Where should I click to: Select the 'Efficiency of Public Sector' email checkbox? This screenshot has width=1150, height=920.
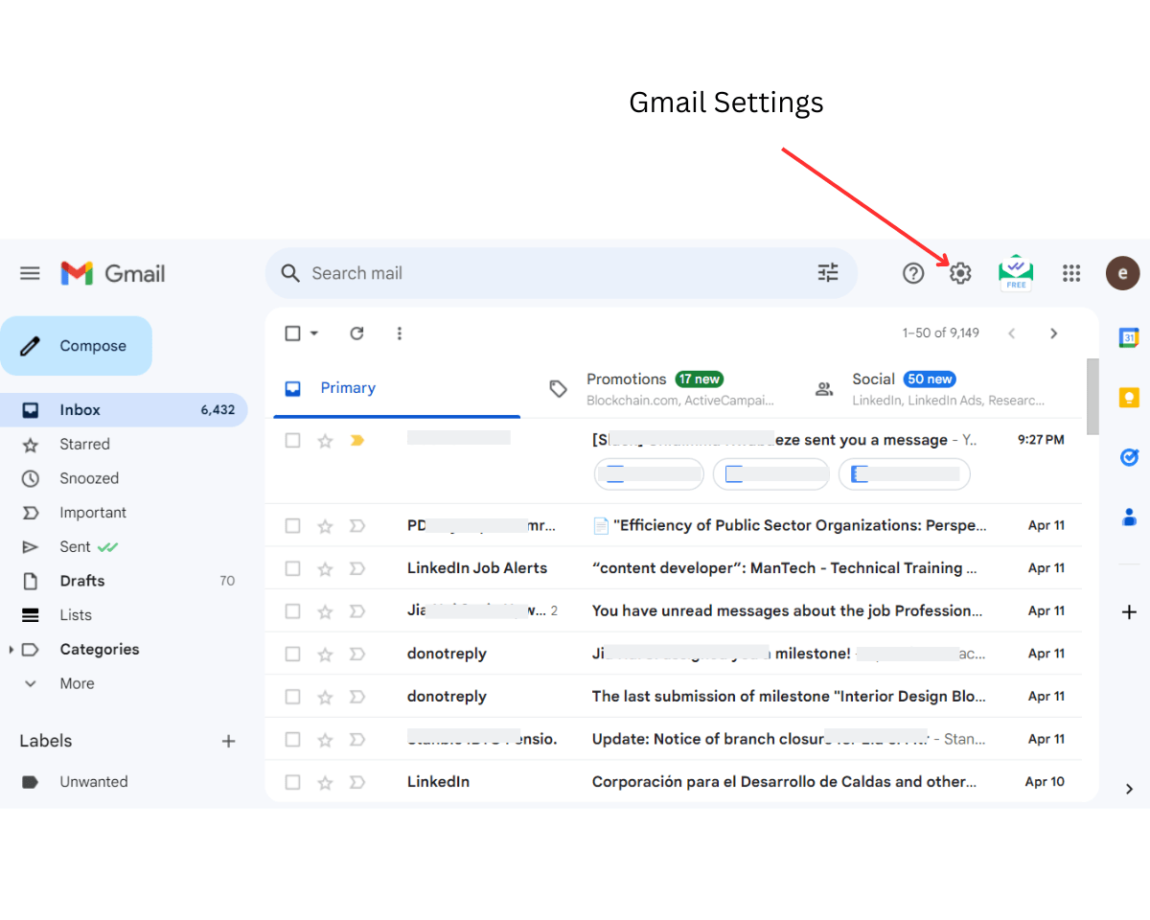(292, 525)
